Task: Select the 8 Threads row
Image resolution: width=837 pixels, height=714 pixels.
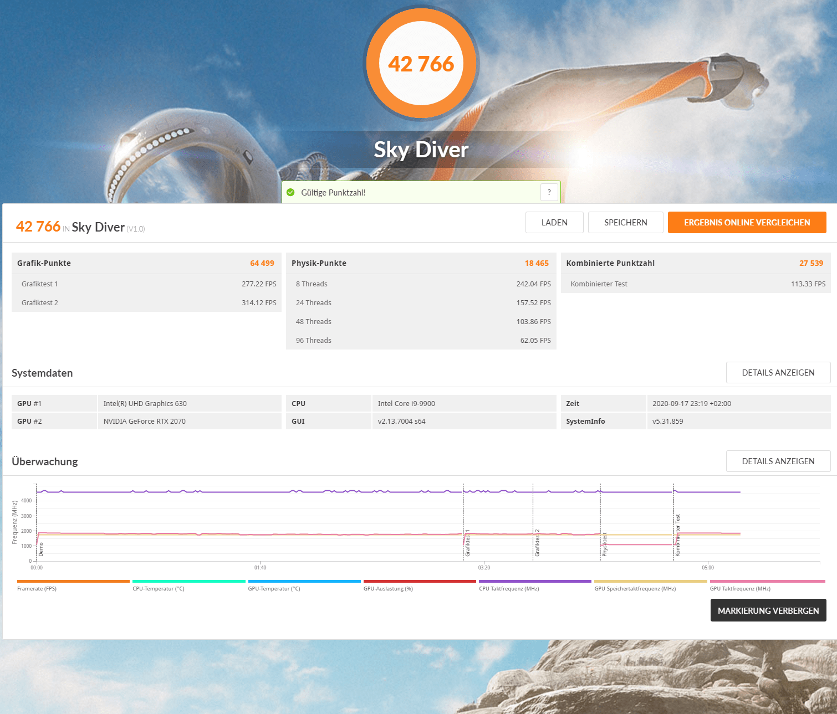Action: [x=421, y=284]
